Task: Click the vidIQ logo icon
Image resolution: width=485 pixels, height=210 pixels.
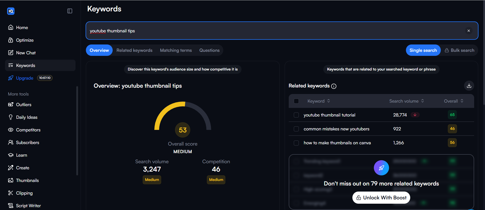Action: (x=11, y=11)
